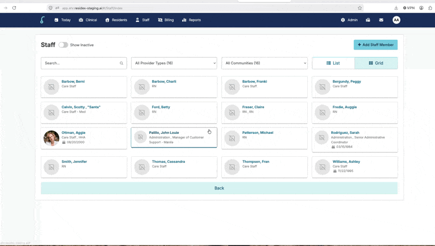Open the Reports navigation menu

(x=191, y=20)
